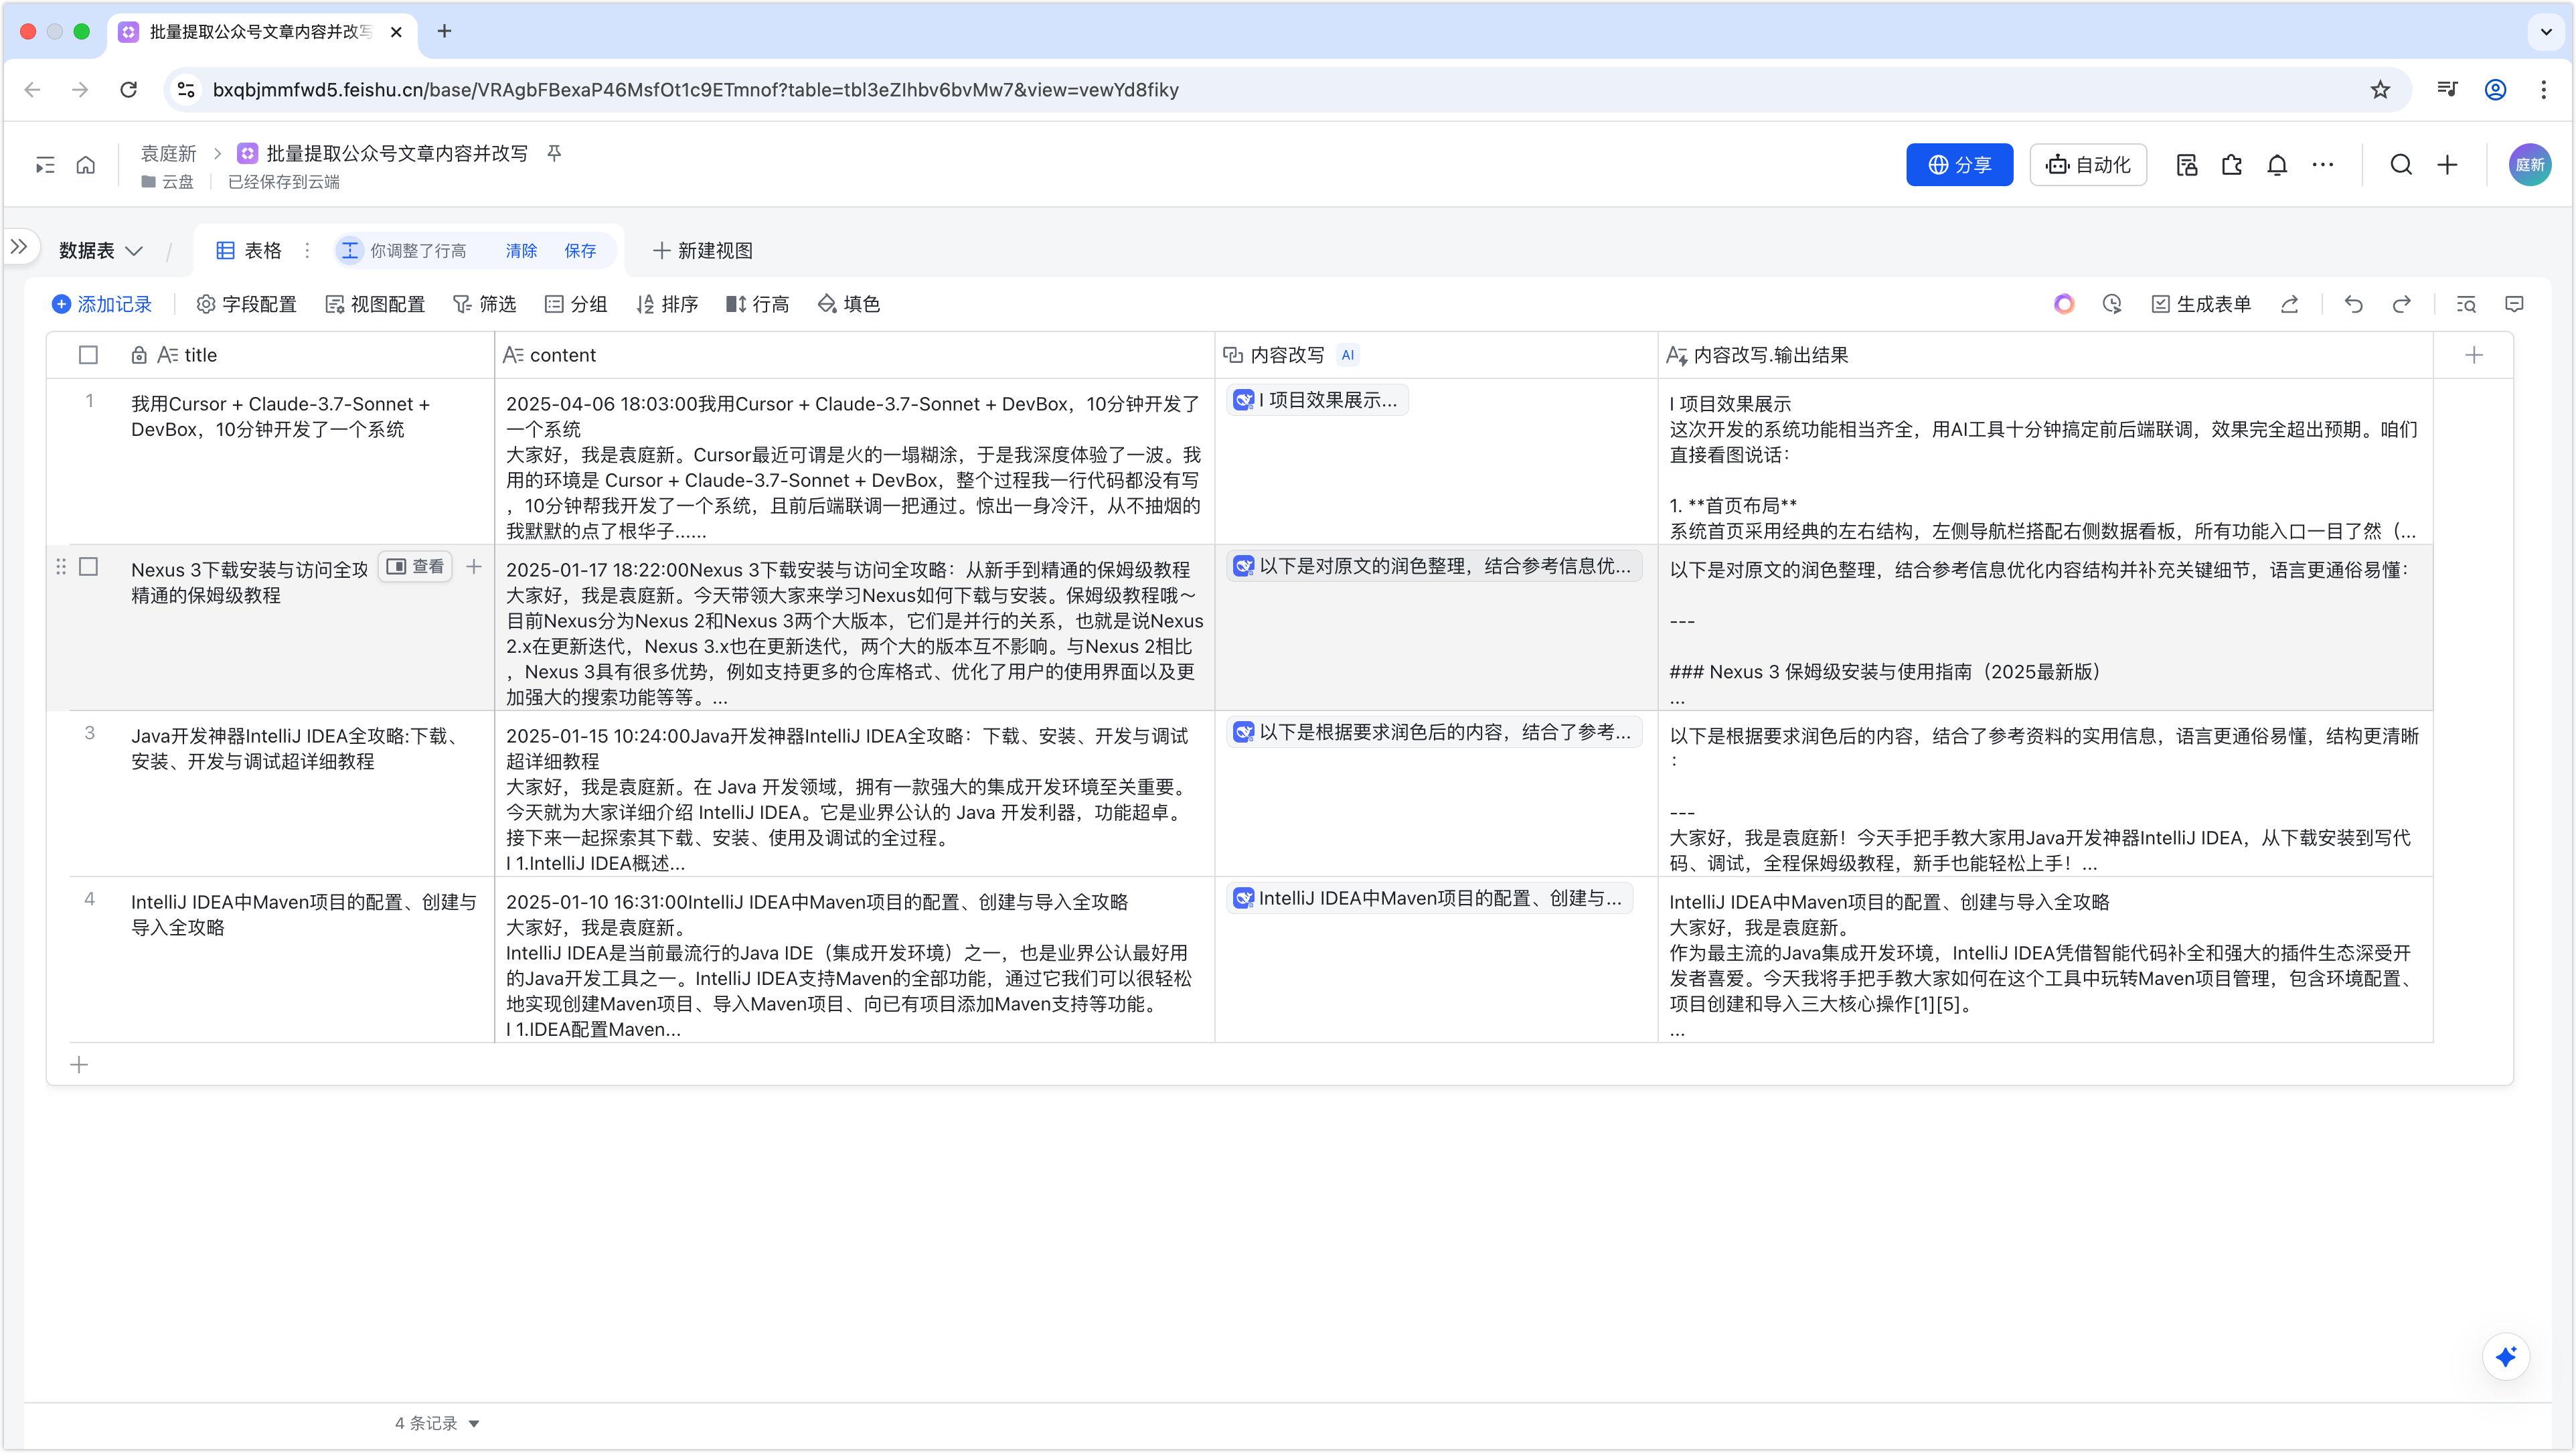Pin the document with pin icon
2576x1453 pixels.
554,153
